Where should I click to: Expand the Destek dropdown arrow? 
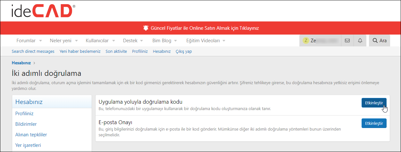[142, 41]
